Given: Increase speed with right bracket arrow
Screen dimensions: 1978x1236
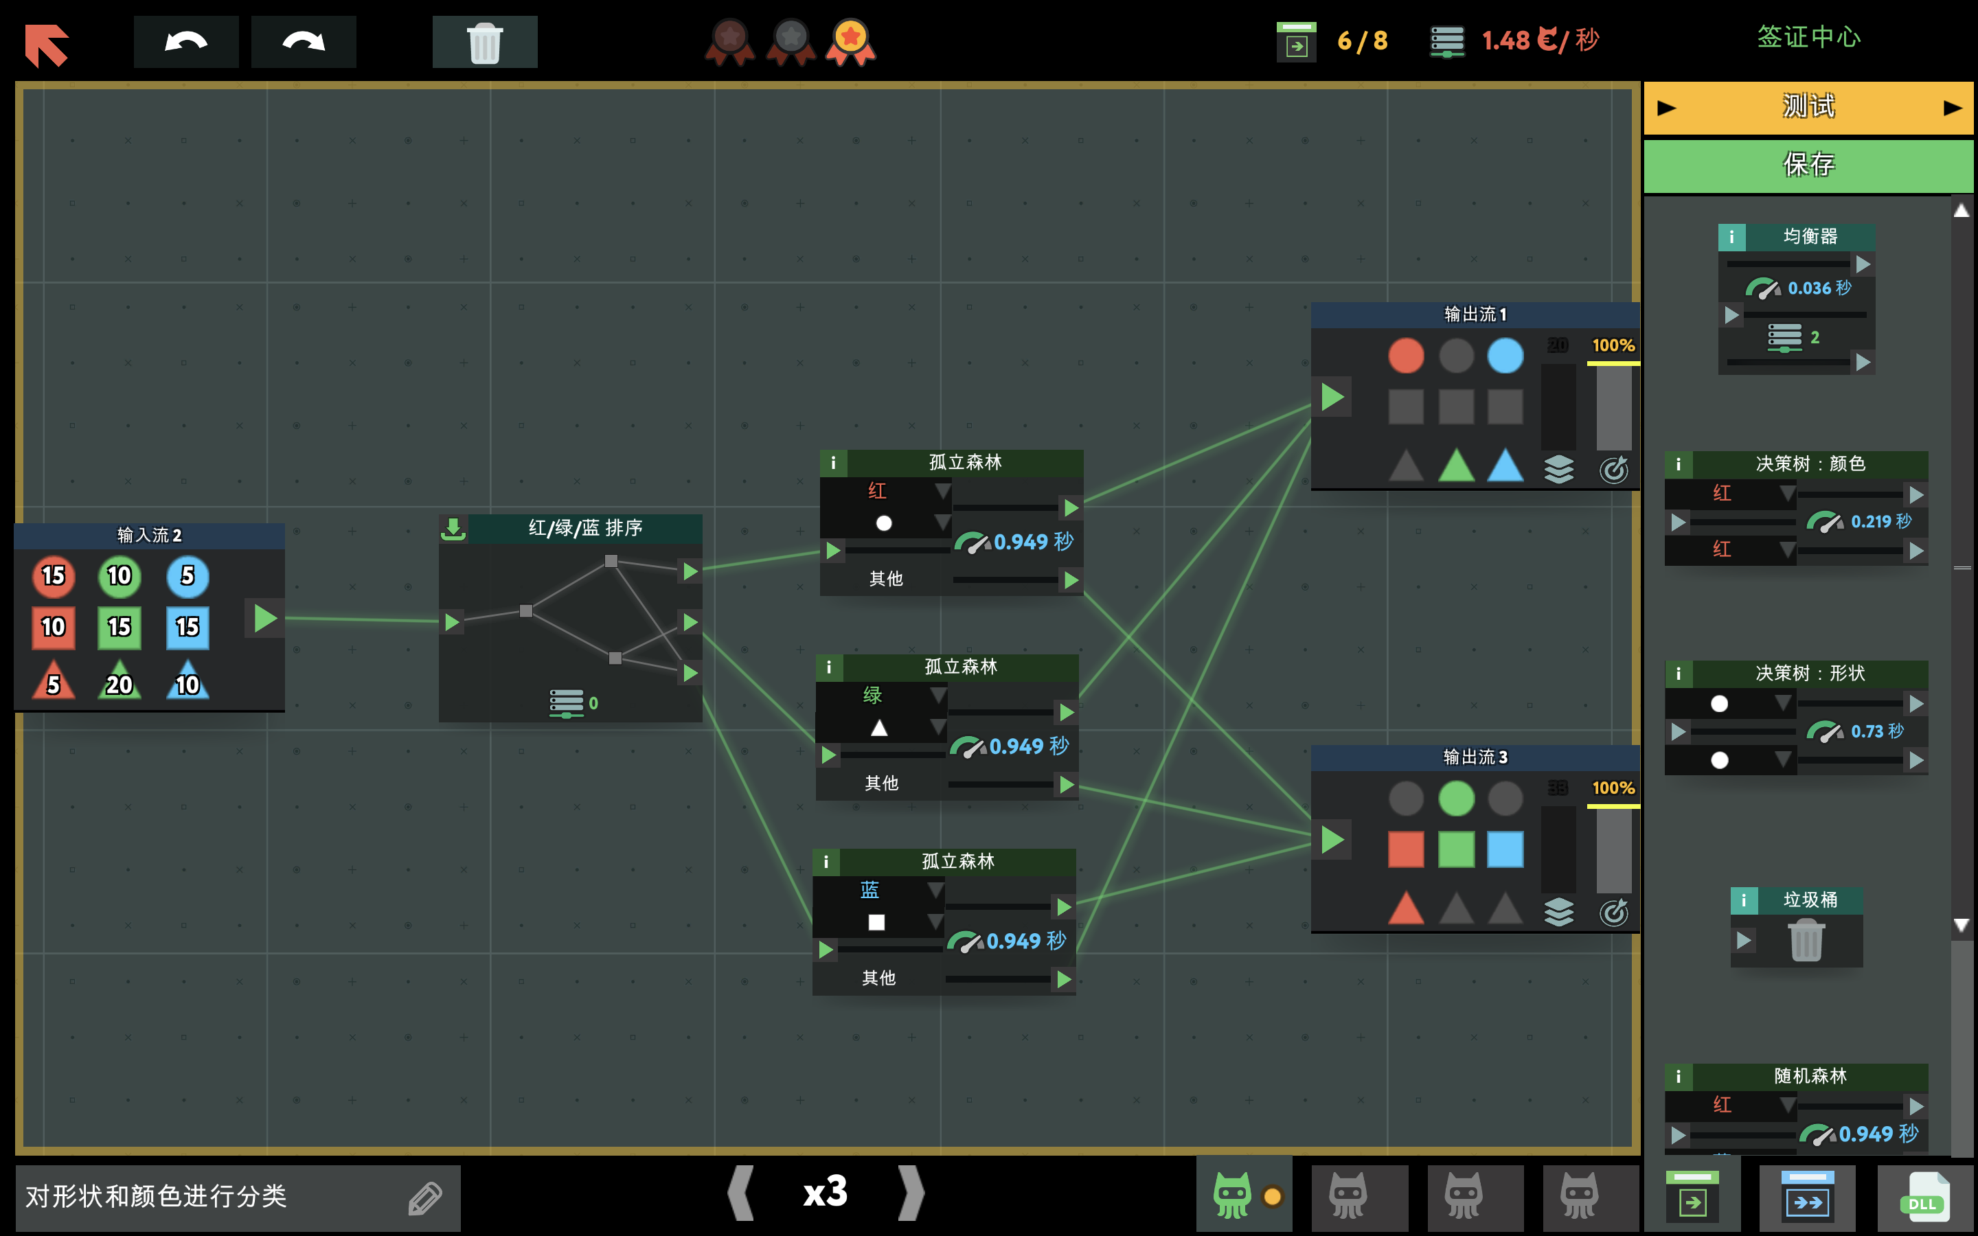Looking at the screenshot, I should [x=911, y=1193].
